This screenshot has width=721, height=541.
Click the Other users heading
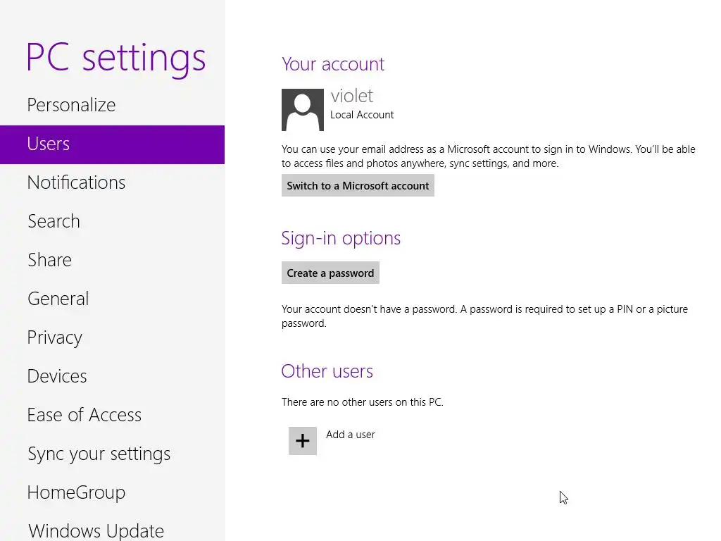tap(327, 371)
